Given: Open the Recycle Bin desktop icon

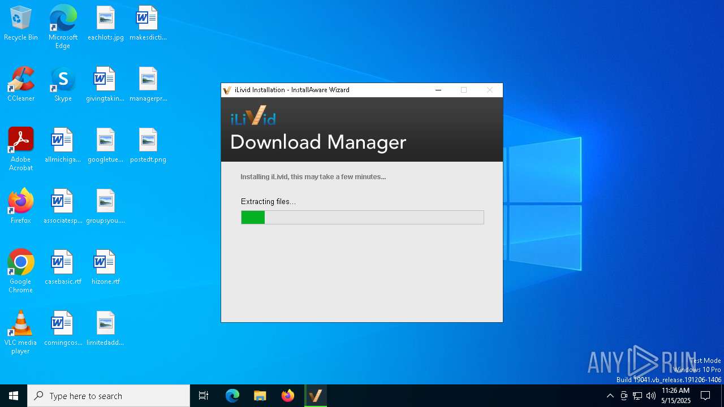Looking at the screenshot, I should click(x=21, y=23).
